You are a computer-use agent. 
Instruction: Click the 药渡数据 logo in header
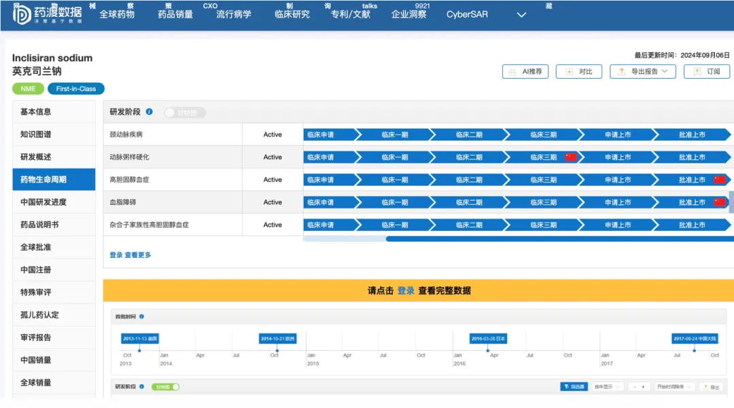click(x=48, y=15)
